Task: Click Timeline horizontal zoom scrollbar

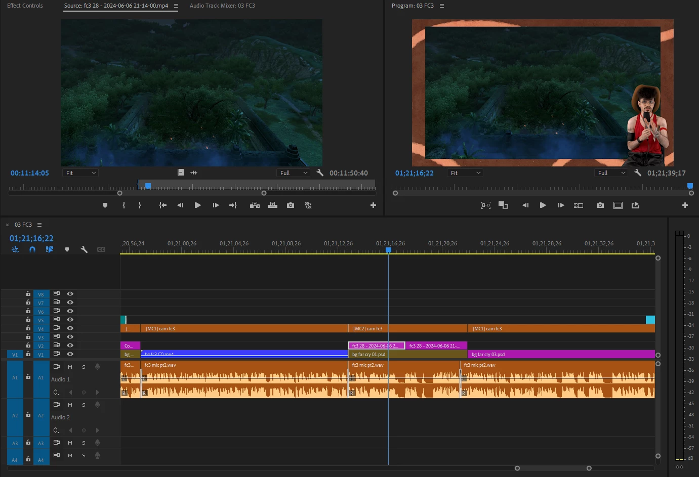Action: click(553, 468)
